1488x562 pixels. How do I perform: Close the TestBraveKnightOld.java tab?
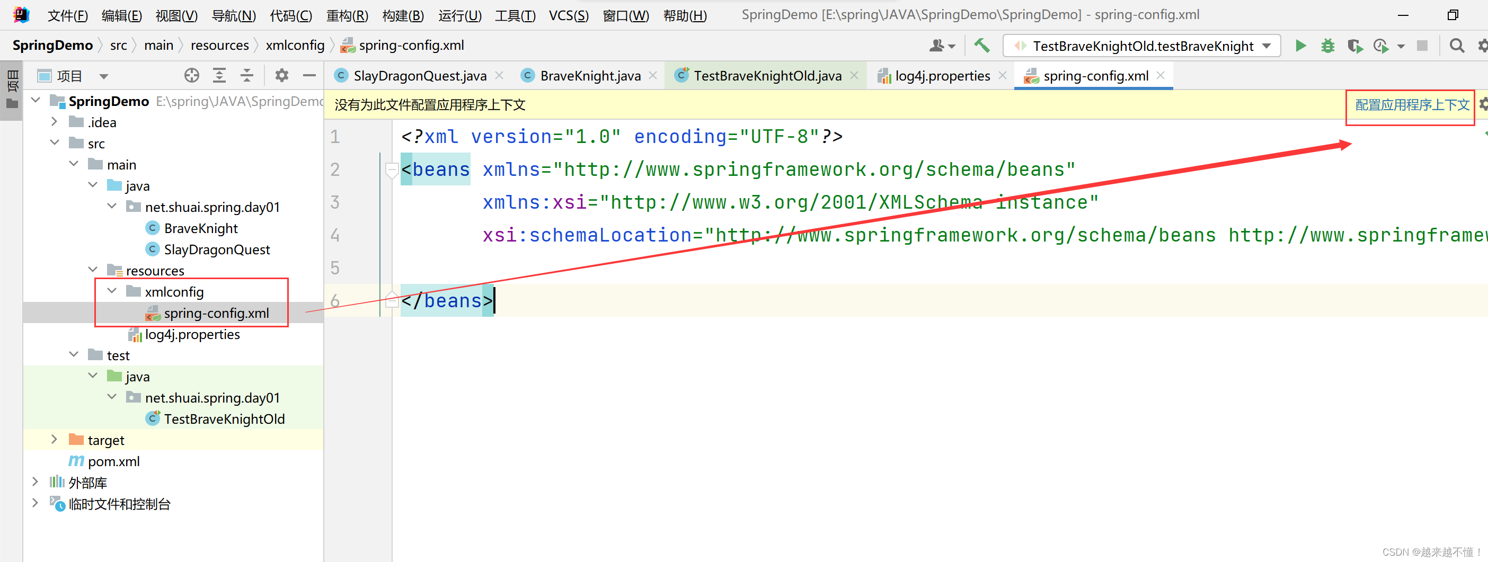854,76
